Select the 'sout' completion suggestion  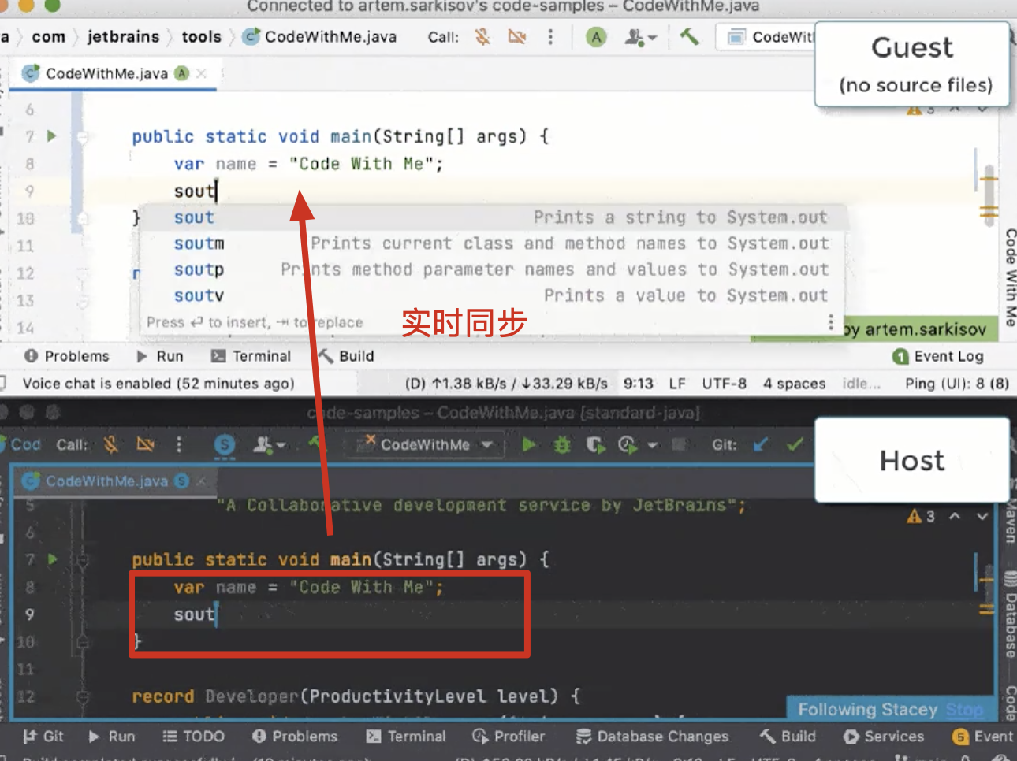click(x=493, y=217)
